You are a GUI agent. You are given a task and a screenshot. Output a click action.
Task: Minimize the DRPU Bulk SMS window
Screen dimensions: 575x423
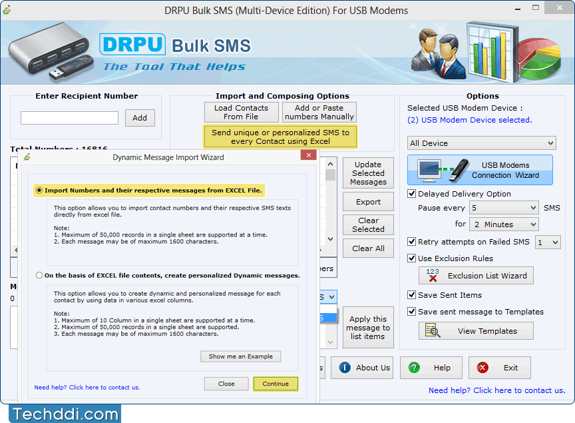pos(518,8)
